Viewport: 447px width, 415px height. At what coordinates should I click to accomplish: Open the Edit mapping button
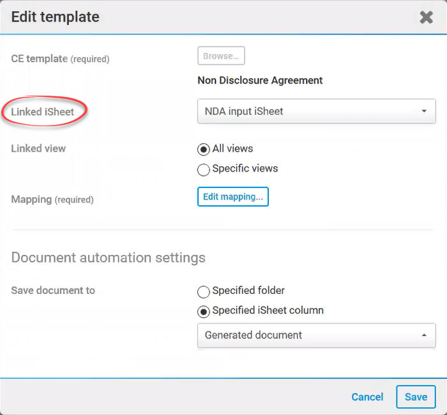pos(232,197)
